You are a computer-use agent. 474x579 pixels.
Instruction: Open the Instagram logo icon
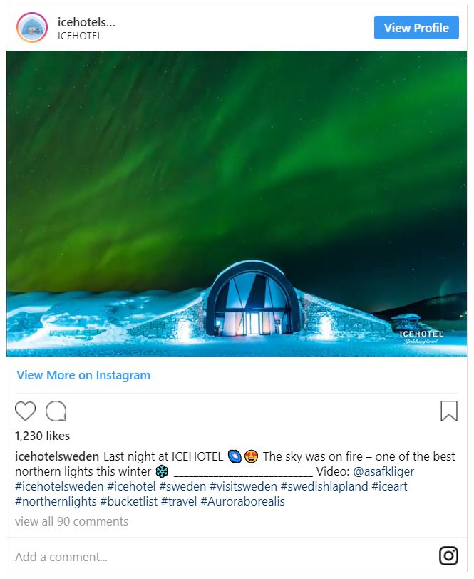coord(448,555)
